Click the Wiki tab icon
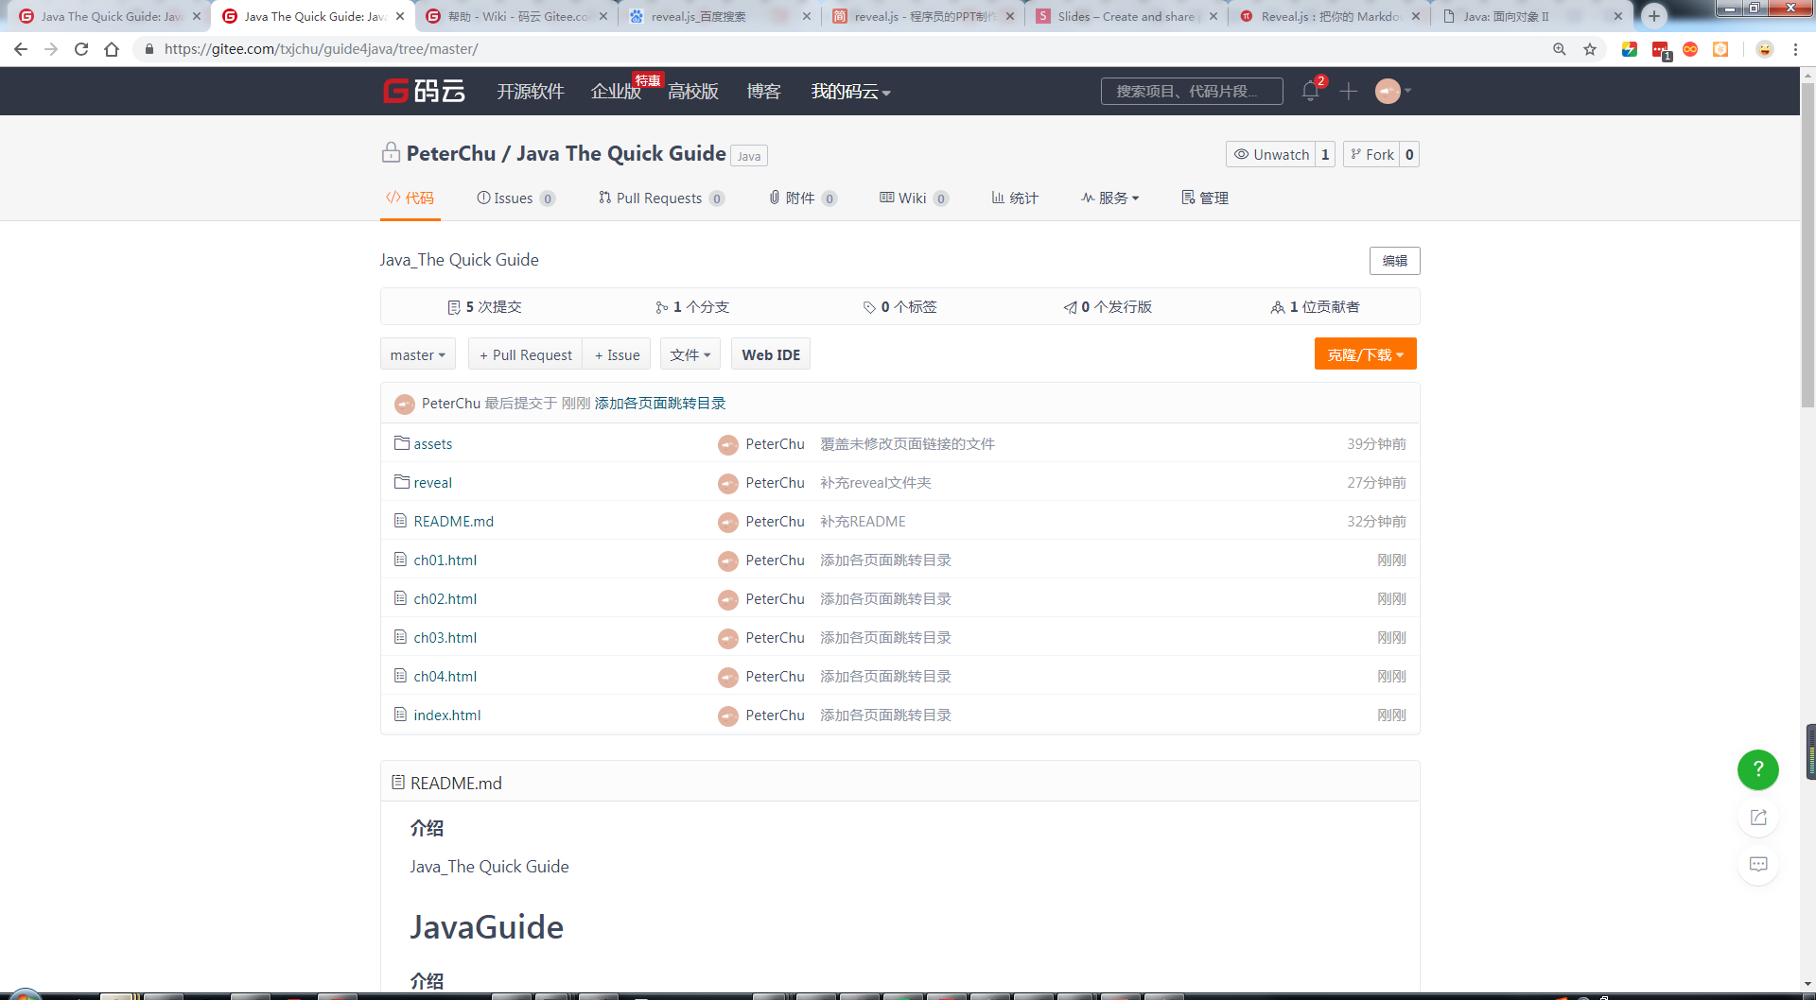This screenshot has height=1000, width=1816. point(887,198)
